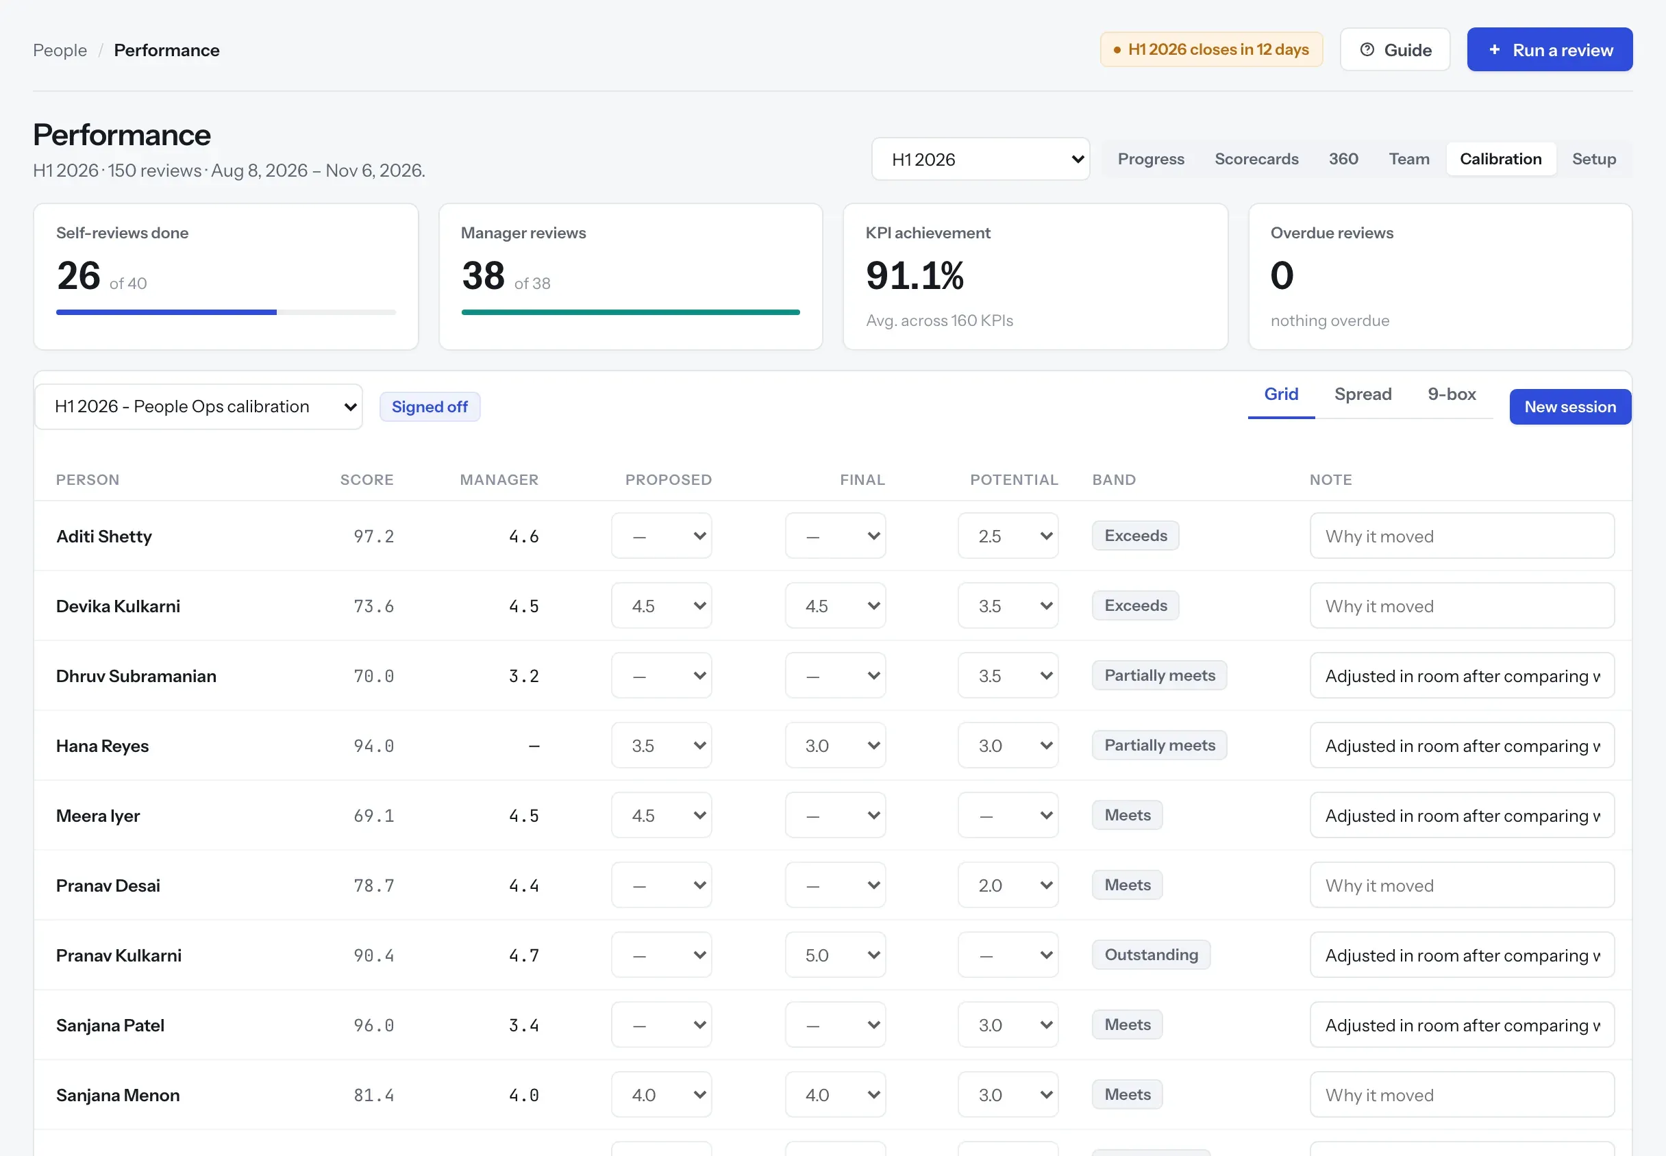
Task: Open the People Ops calibration session dropdown
Action: point(199,407)
